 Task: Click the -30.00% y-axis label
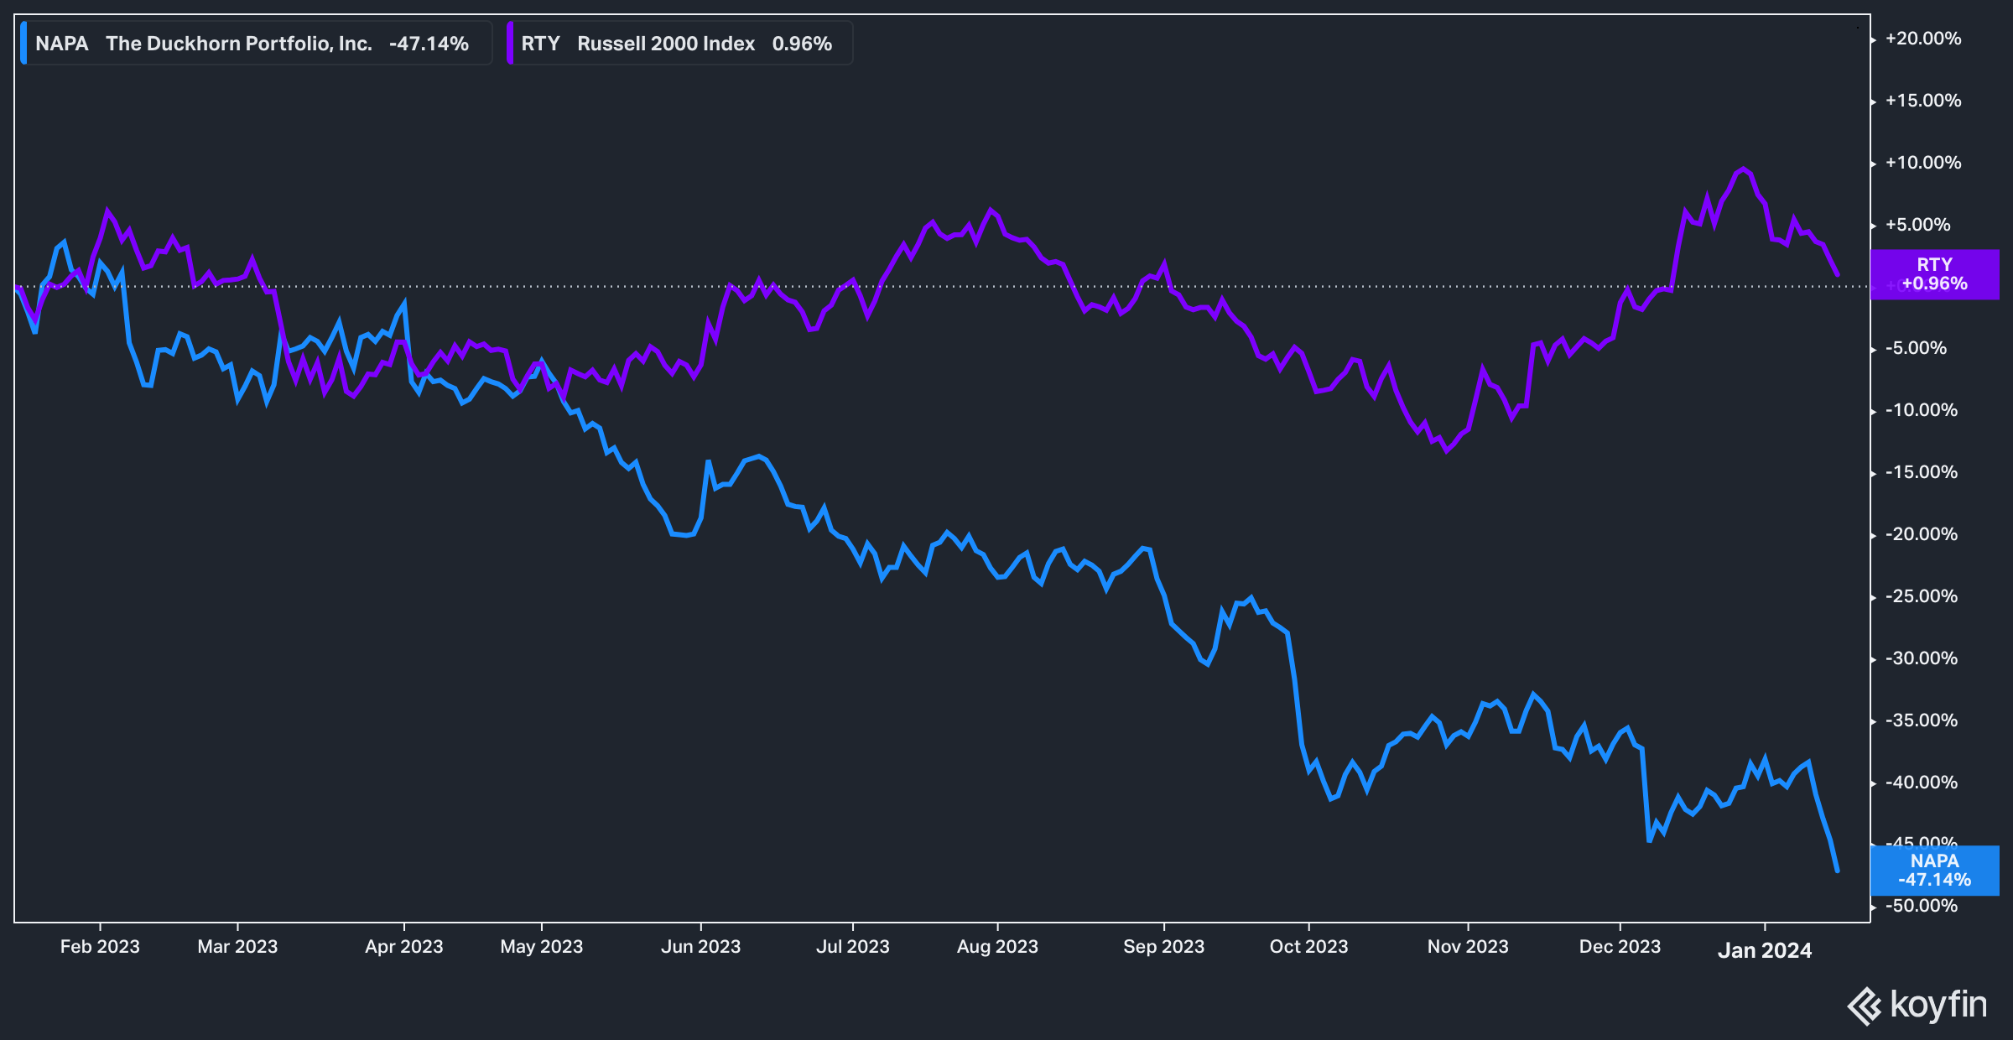[1922, 658]
